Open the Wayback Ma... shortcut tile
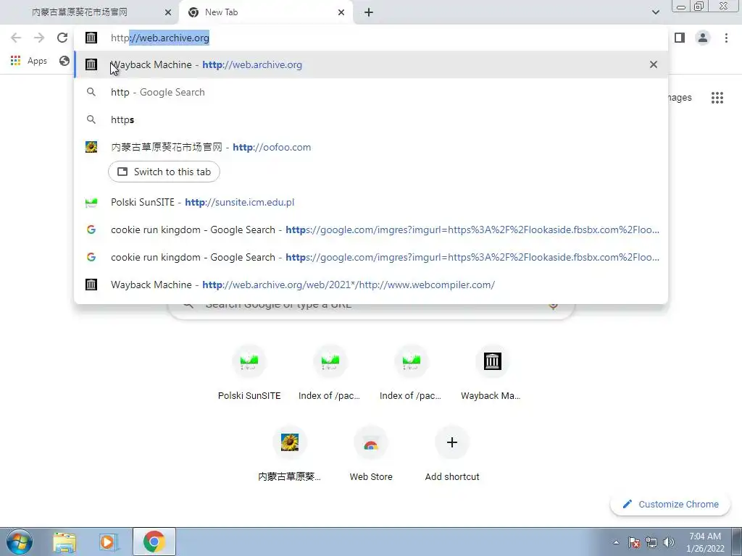The width and height of the screenshot is (742, 556). pos(492,373)
